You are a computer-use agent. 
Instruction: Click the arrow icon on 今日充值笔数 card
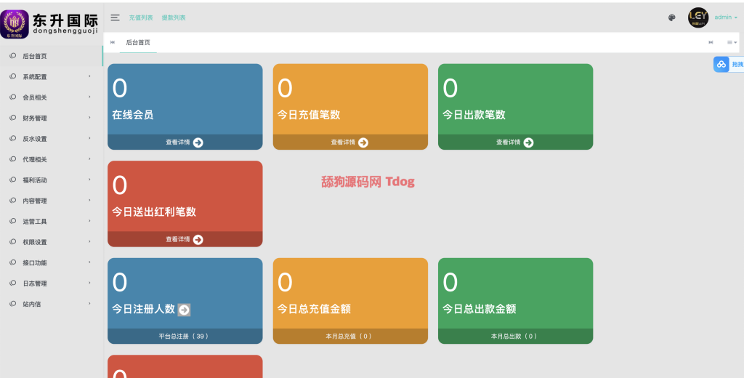(x=363, y=142)
